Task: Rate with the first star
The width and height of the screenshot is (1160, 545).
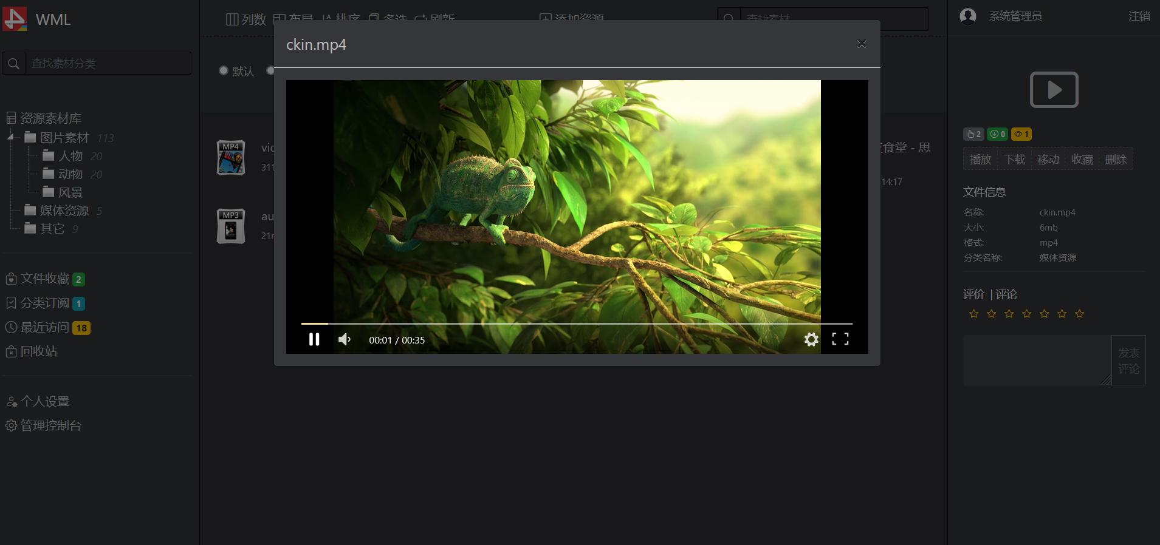Action: [x=974, y=314]
